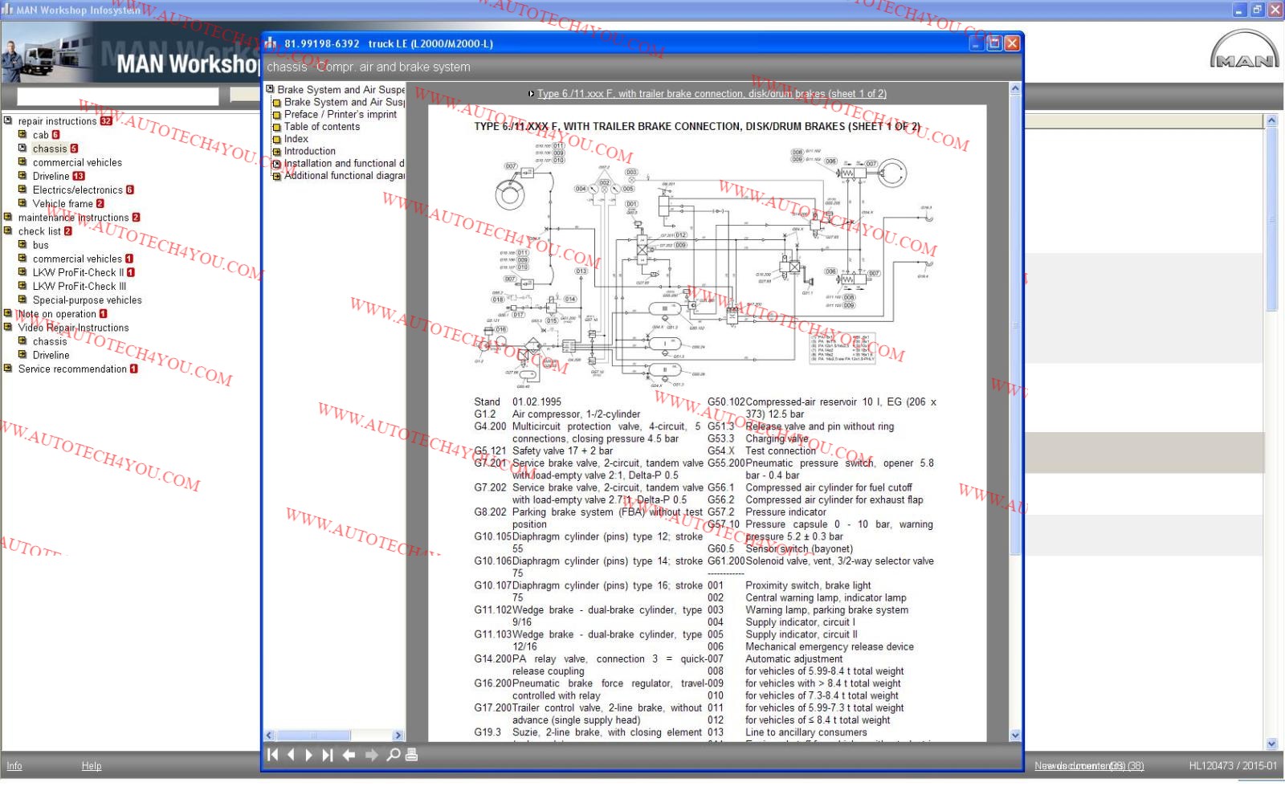Screen dimensions: 1285x803
Task: Go to next page arrow
Action: 309,755
